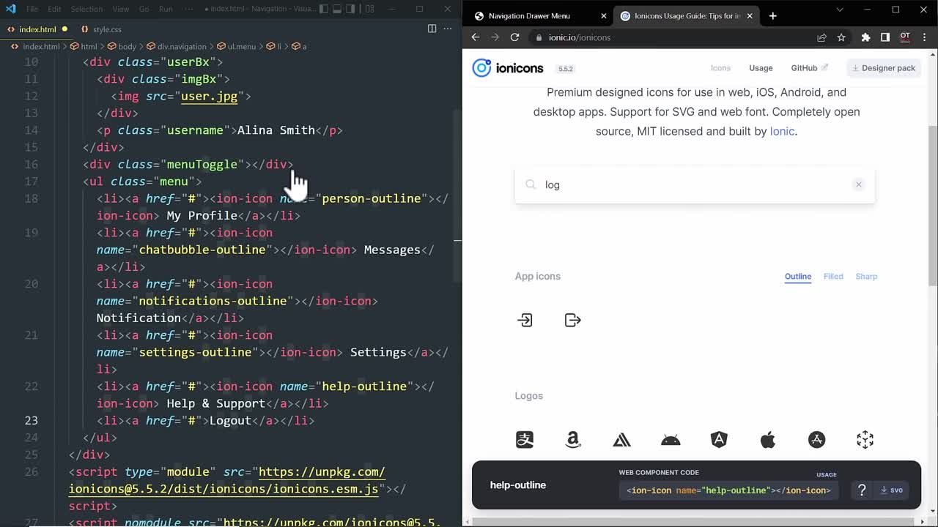Image resolution: width=938 pixels, height=527 pixels.
Task: Open the browser extensions puzzle icon
Action: (865, 37)
